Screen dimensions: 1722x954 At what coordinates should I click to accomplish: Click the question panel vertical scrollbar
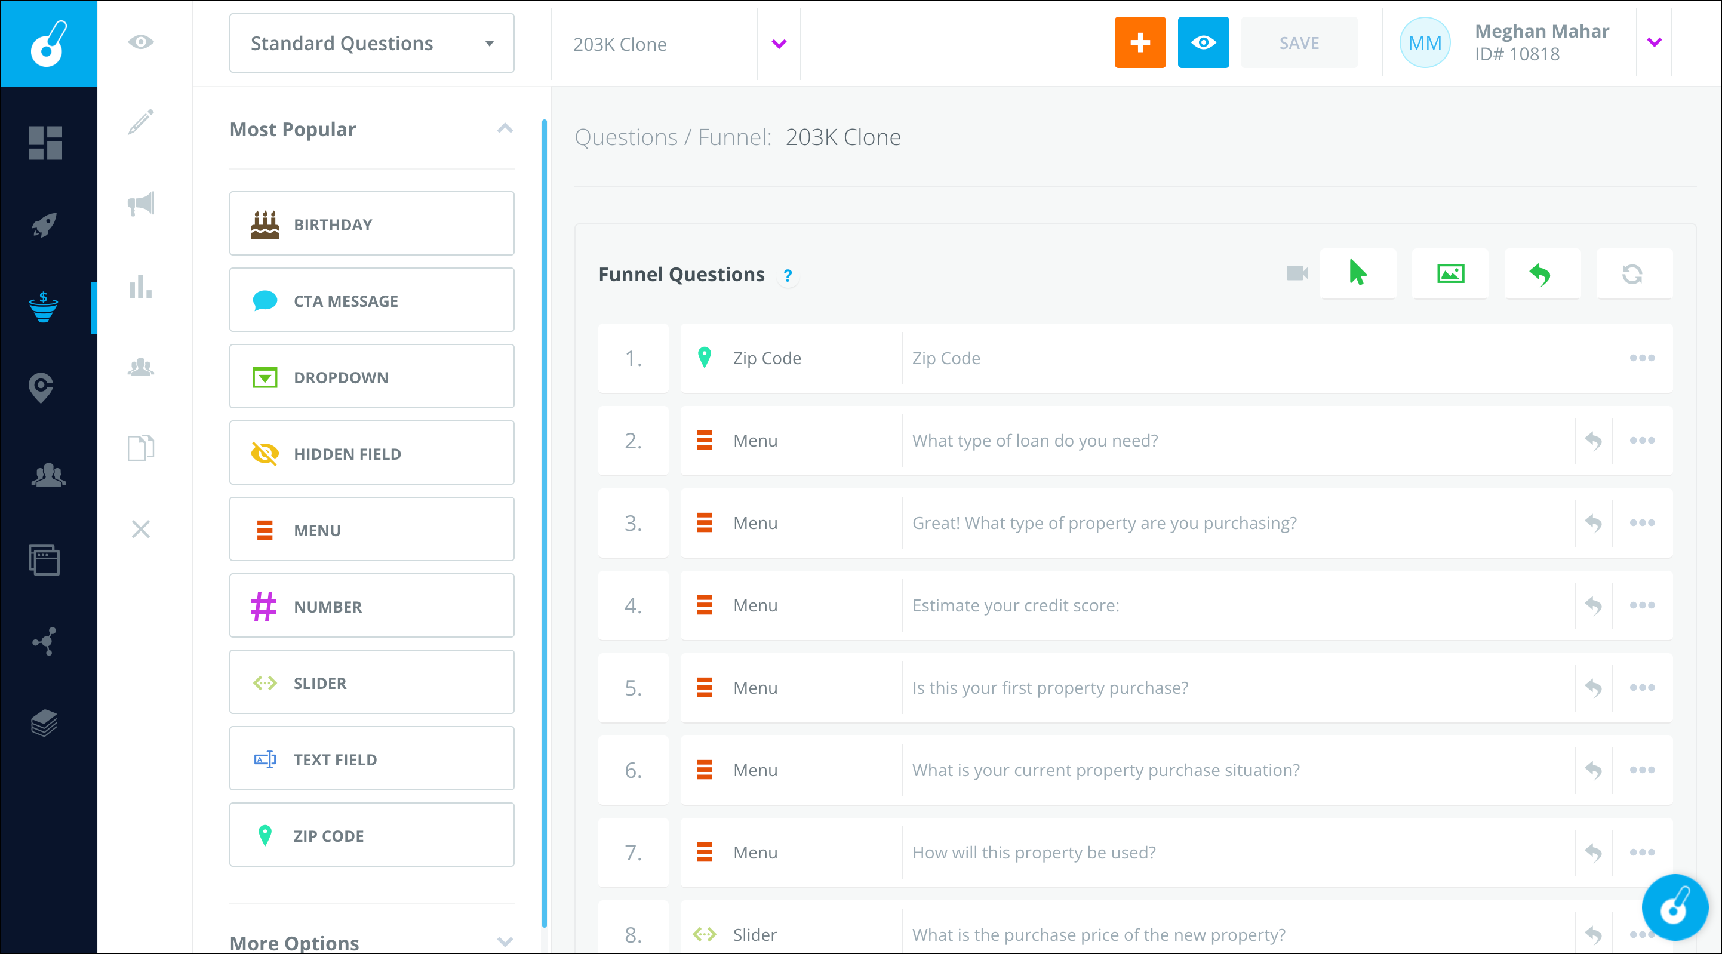click(544, 523)
